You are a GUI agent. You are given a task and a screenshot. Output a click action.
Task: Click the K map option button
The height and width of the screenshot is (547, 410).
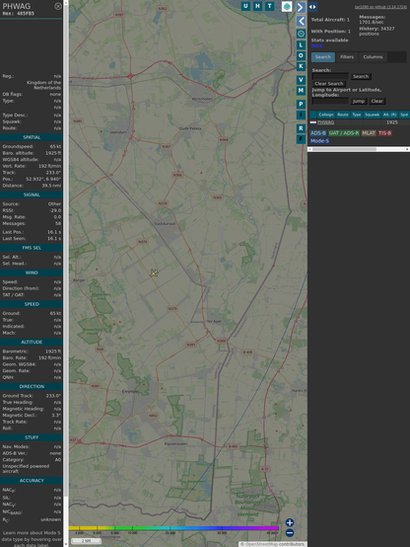pyautogui.click(x=301, y=66)
